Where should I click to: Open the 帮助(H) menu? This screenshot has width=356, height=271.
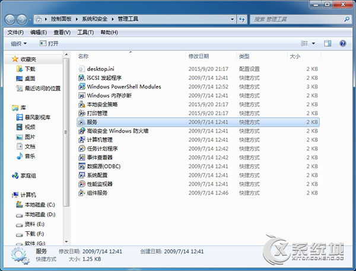pos(109,33)
